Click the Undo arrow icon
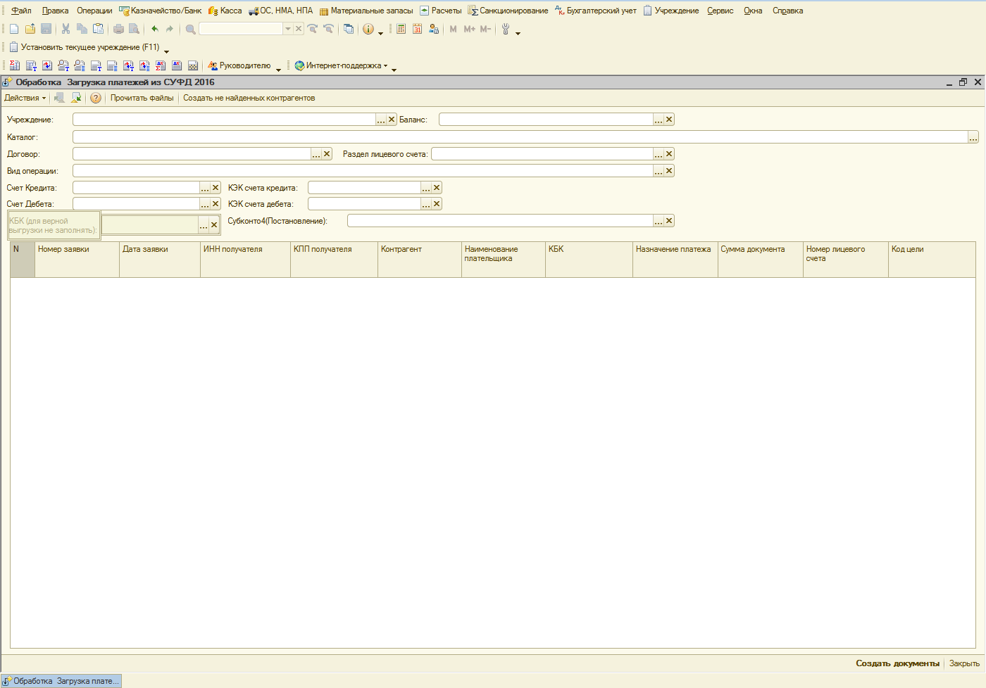The width and height of the screenshot is (986, 688). pos(155,29)
